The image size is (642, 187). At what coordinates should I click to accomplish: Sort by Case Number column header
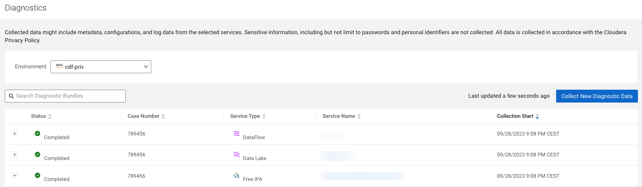click(146, 116)
